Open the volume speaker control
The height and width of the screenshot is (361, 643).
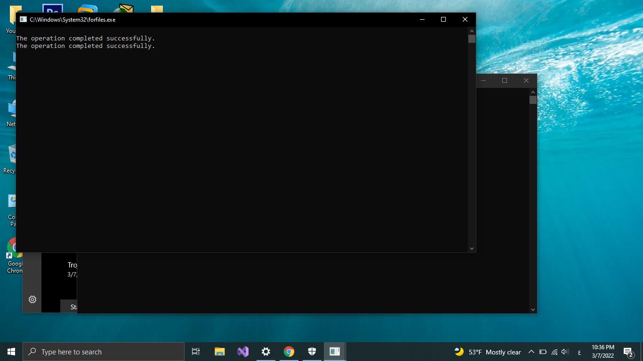coord(565,352)
